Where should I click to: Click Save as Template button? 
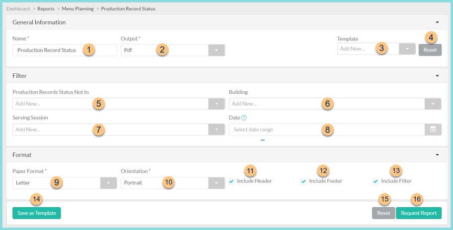pos(37,213)
